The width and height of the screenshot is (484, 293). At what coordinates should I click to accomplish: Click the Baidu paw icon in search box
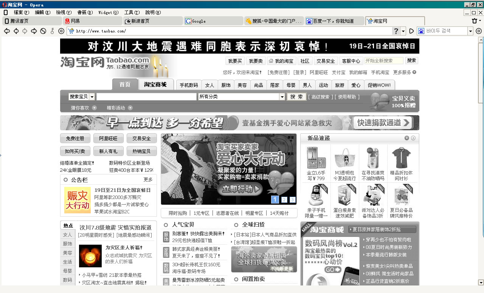[x=421, y=31]
